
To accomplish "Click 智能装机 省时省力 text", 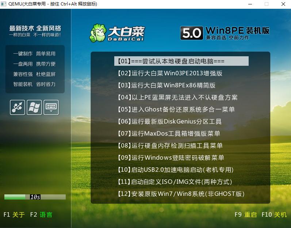I will (x=34, y=84).
